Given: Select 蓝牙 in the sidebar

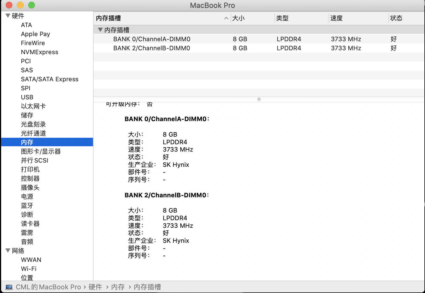Looking at the screenshot, I should (x=27, y=205).
